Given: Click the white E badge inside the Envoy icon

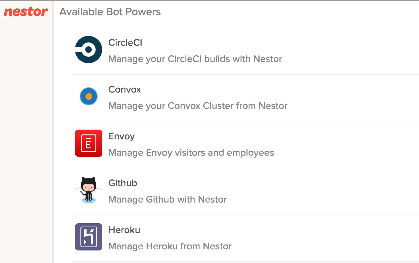Looking at the screenshot, I should [x=89, y=143].
